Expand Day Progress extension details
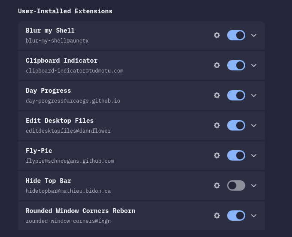This screenshot has height=237, width=292. click(254, 95)
